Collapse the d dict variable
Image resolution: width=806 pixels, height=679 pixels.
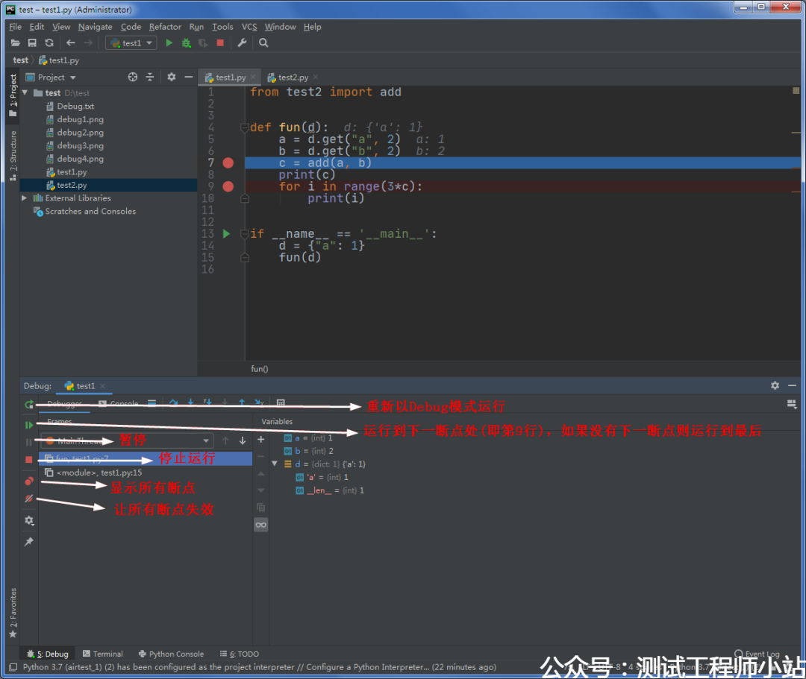click(275, 464)
